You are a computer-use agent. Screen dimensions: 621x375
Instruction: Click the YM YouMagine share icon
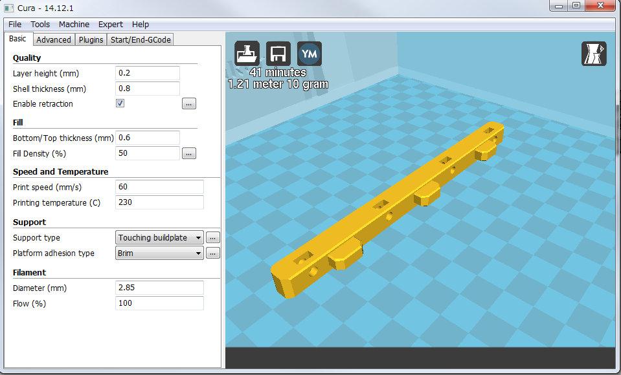pos(310,54)
